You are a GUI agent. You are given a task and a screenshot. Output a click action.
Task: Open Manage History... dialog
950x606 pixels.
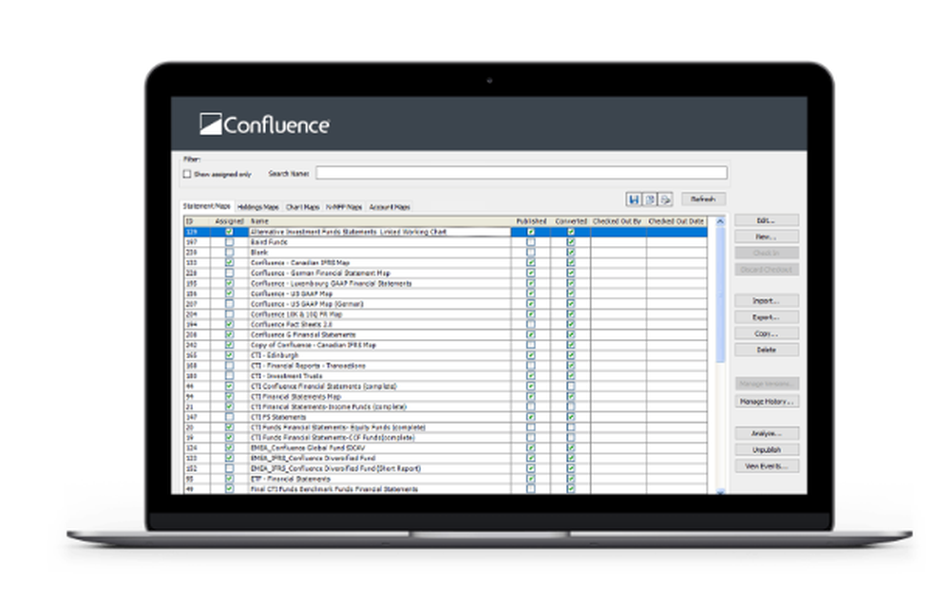click(767, 402)
